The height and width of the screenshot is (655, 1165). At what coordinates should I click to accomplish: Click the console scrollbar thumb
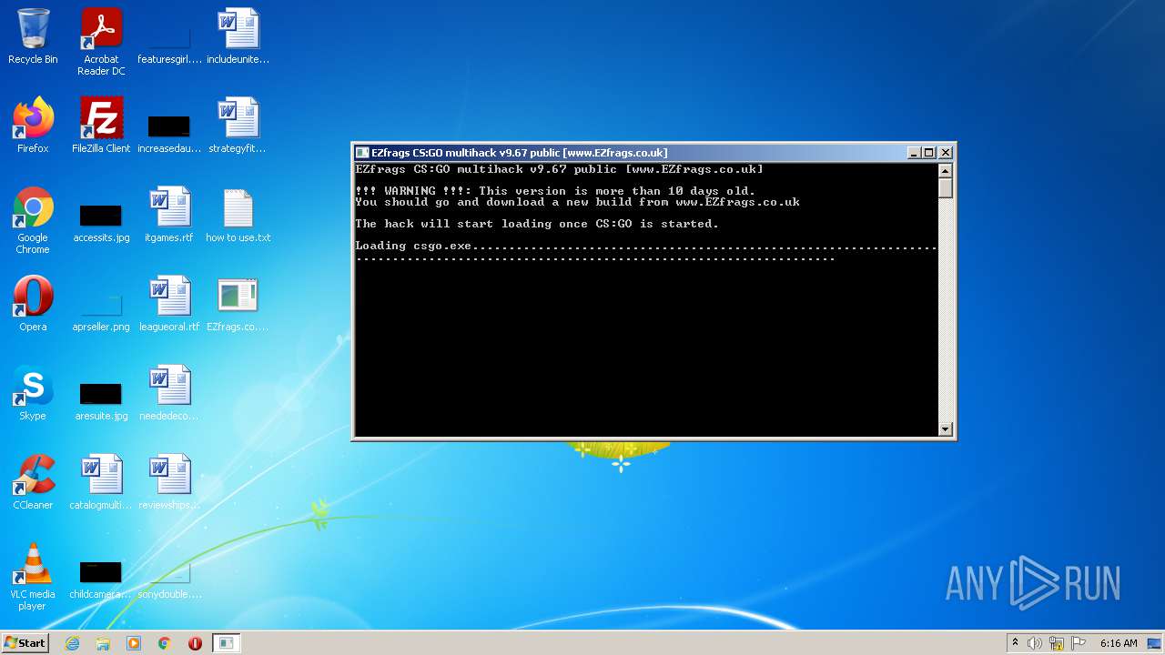point(945,188)
